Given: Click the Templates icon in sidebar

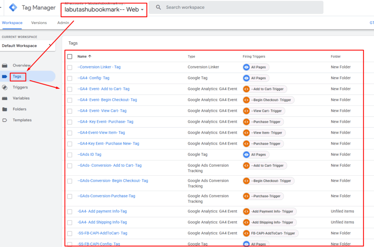Looking at the screenshot, I should 5,120.
